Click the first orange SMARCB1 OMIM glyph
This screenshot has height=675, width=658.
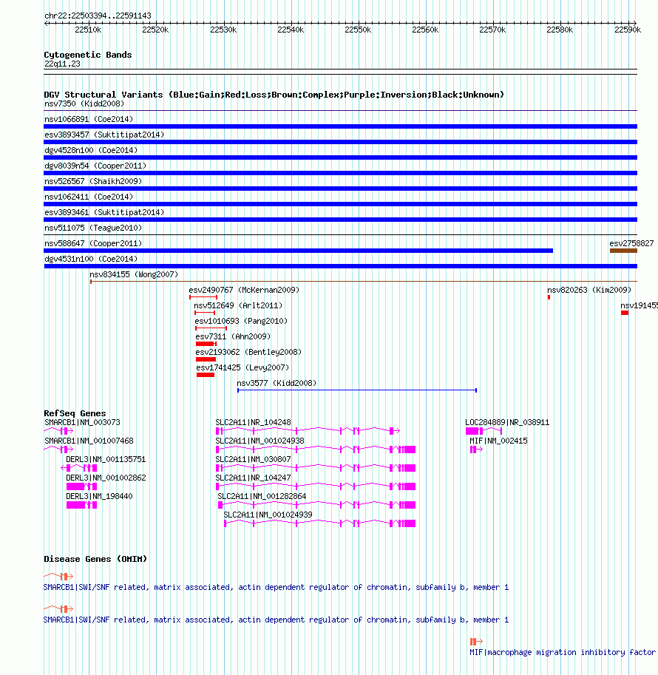[58, 576]
